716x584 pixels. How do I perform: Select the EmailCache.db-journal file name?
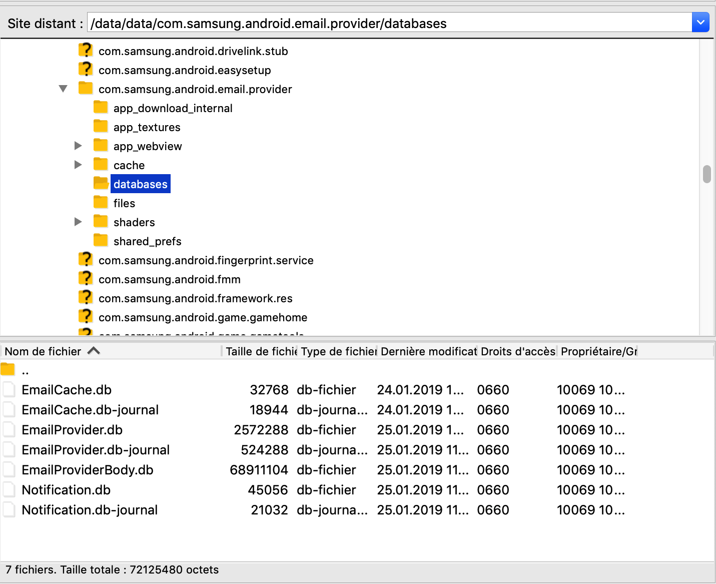(x=90, y=410)
